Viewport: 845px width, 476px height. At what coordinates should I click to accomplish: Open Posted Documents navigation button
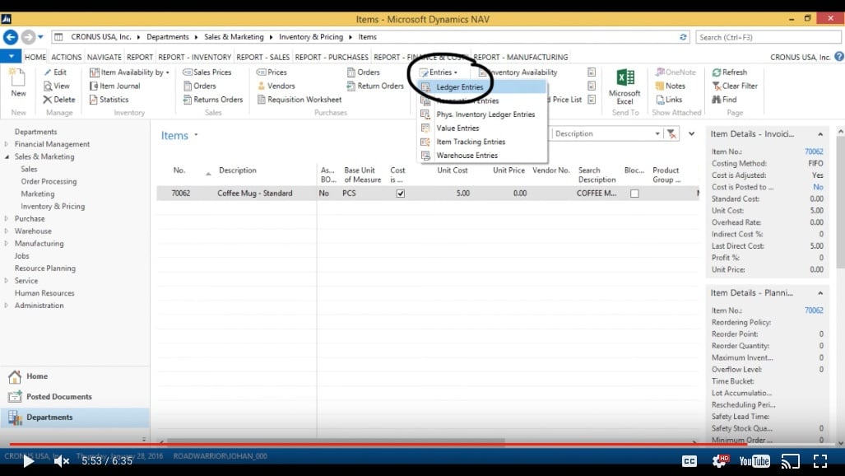tap(75, 397)
